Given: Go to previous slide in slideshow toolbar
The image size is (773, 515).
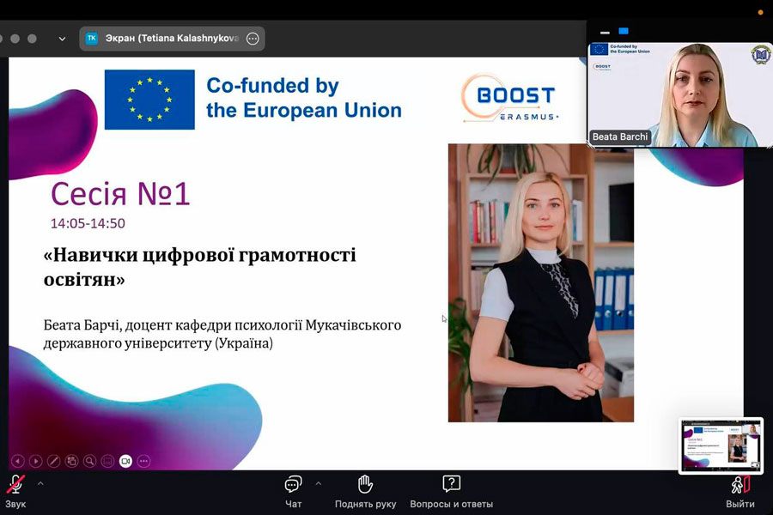Looking at the screenshot, I should click(x=18, y=461).
